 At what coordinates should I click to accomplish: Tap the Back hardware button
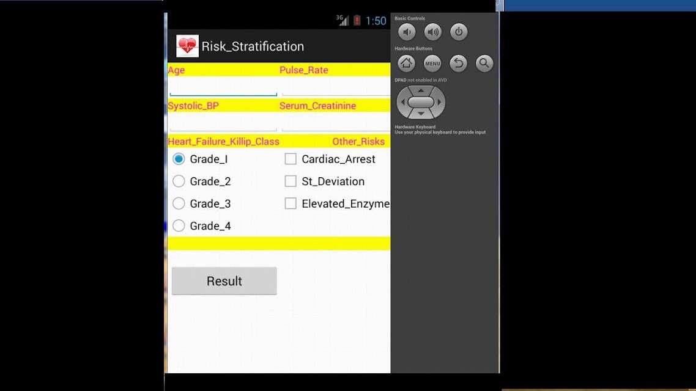(458, 64)
